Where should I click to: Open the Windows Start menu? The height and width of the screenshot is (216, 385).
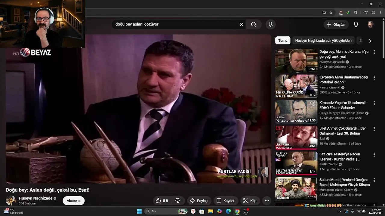coord(139,211)
